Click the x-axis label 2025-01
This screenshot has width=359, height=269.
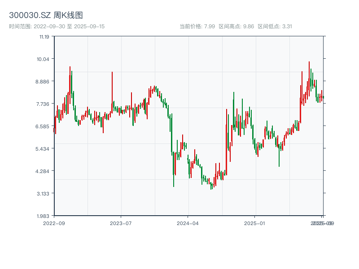[254, 223]
